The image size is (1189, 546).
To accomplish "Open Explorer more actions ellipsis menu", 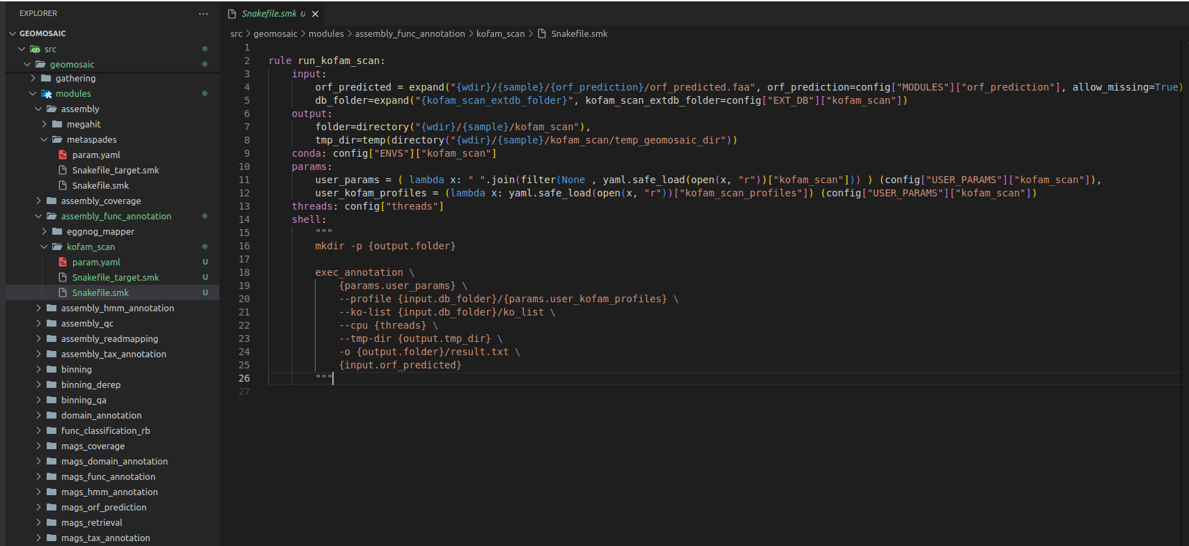I will point(203,13).
